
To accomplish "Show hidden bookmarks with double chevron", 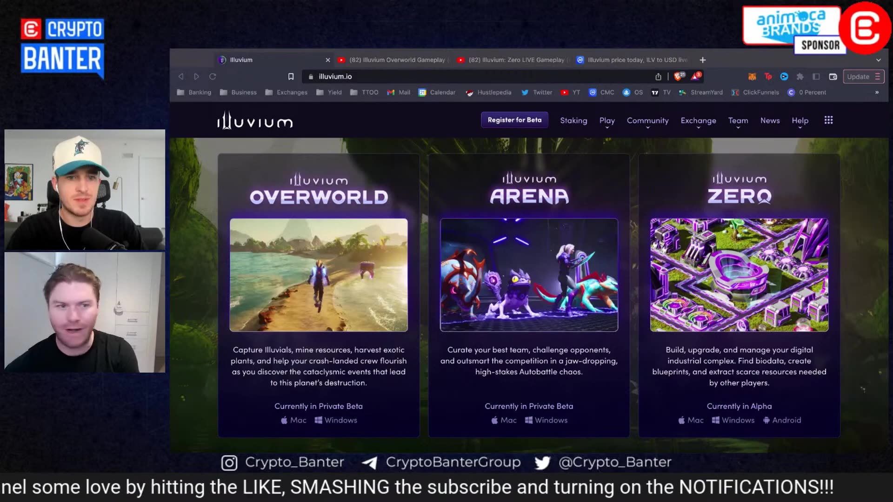I will (x=877, y=92).
